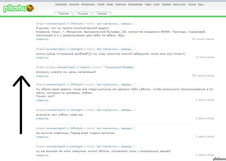
Task: Open the Лучшее tab
Action: (83, 14)
